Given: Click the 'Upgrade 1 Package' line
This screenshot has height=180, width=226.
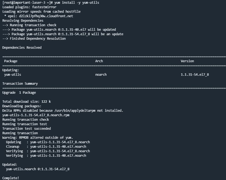Looking at the screenshot, I should point(19,92).
